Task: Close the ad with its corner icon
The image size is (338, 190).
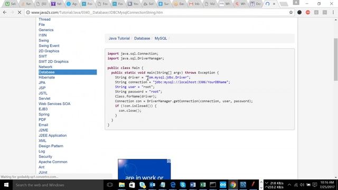Action: point(169,161)
